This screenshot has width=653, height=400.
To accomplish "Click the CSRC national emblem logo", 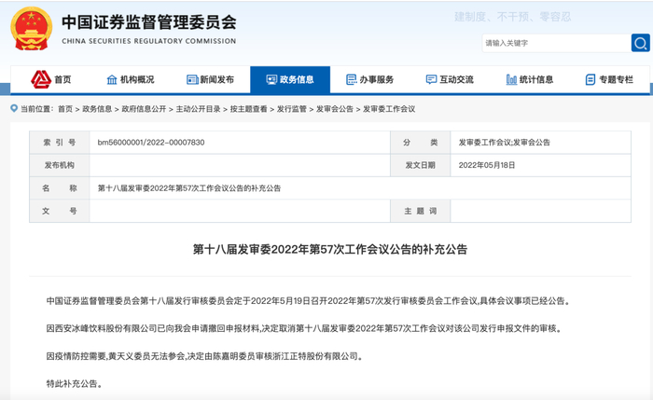I will [x=32, y=29].
